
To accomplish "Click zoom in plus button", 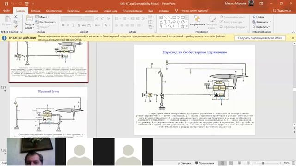I will click(280, 163).
